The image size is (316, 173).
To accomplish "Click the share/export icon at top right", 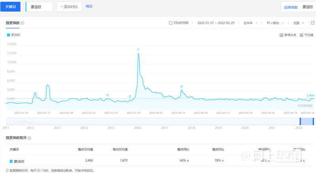I will coord(312,23).
